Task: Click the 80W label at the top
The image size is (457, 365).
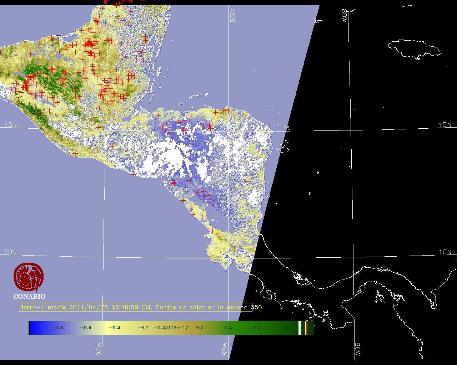Action: tap(345, 16)
